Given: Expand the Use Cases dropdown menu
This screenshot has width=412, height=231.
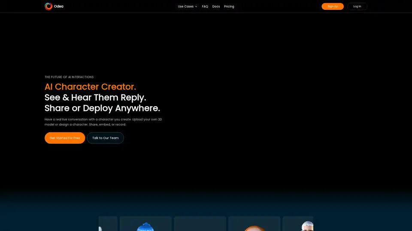Looking at the screenshot, I should click(186, 6).
